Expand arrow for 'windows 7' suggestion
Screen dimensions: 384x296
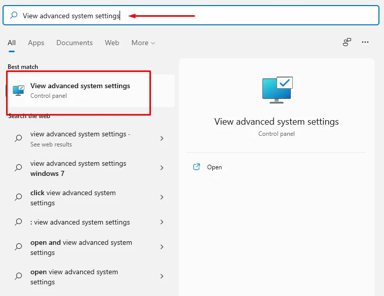[162, 168]
